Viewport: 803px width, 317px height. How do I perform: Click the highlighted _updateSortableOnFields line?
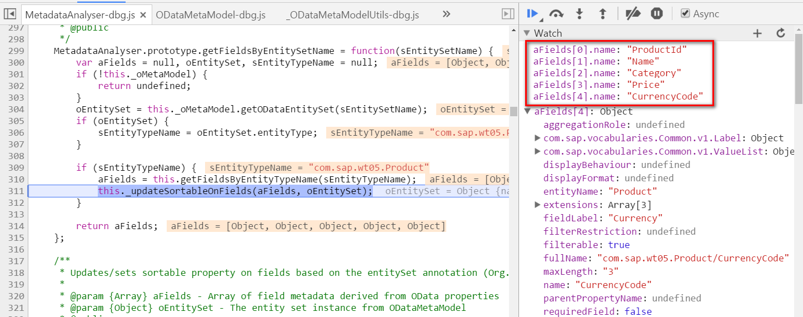pos(236,191)
